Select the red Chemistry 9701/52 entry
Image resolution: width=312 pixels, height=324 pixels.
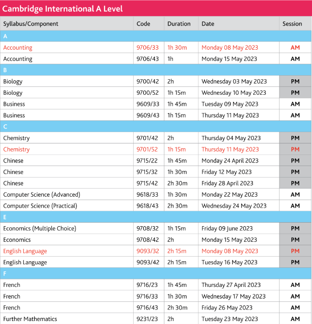point(156,149)
